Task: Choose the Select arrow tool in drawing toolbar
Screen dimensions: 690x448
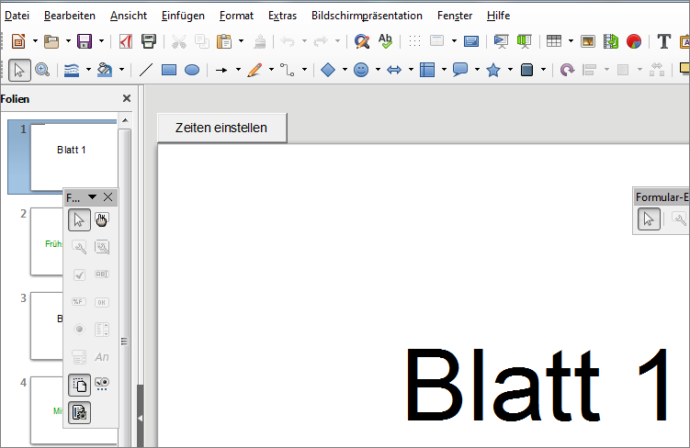Action: coord(19,70)
